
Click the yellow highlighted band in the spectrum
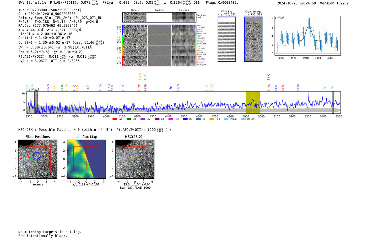click(252, 102)
